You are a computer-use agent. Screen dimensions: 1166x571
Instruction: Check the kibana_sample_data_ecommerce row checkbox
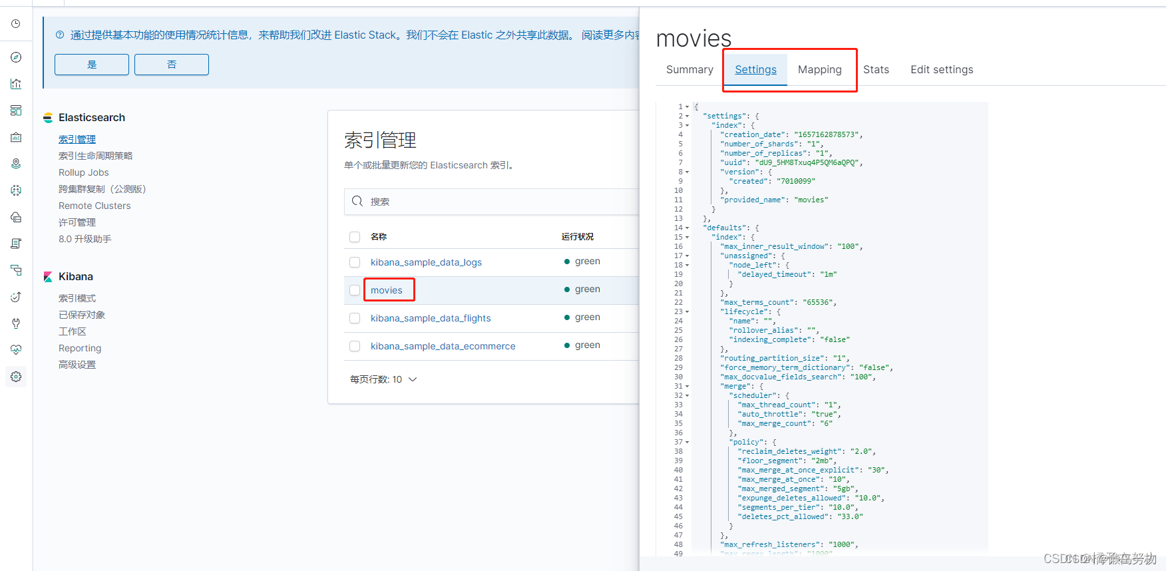[355, 346]
